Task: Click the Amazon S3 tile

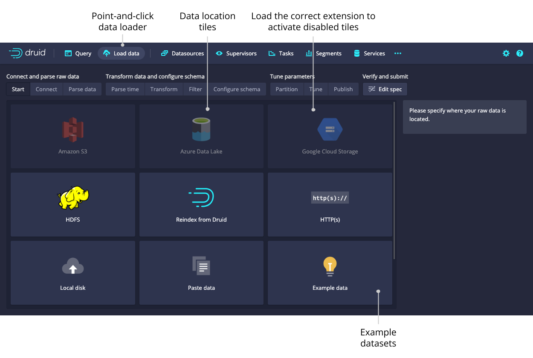Action: click(x=73, y=136)
